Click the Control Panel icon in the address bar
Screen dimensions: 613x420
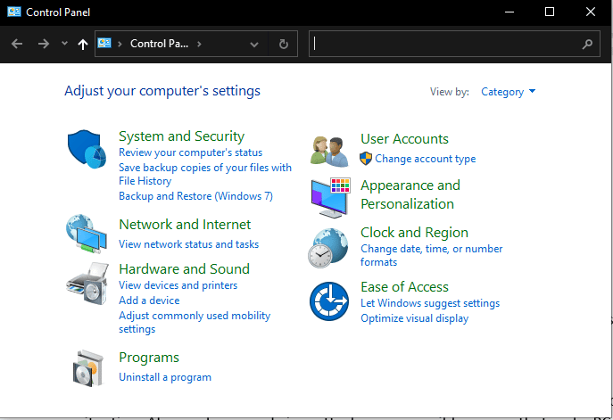point(104,43)
